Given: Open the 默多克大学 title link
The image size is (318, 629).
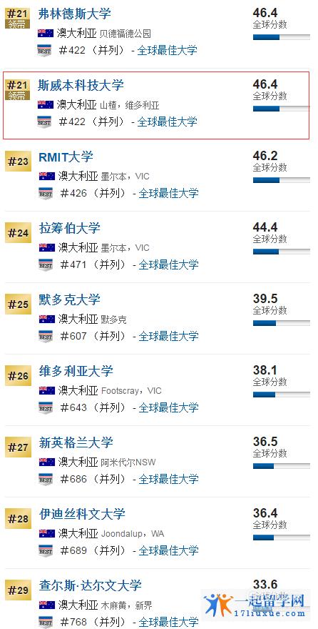Looking at the screenshot, I should [x=70, y=299].
